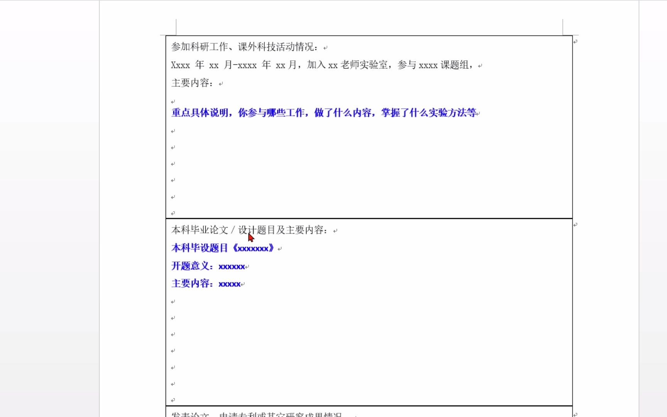Screen dimensions: 667x417
Task: Click the heading 本科毕业论文 / 设计题目及主要内容
Action: point(251,230)
